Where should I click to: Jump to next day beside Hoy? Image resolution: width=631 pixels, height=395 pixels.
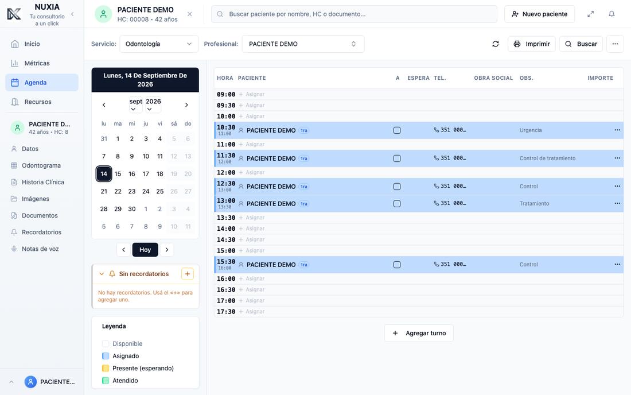[x=166, y=250]
